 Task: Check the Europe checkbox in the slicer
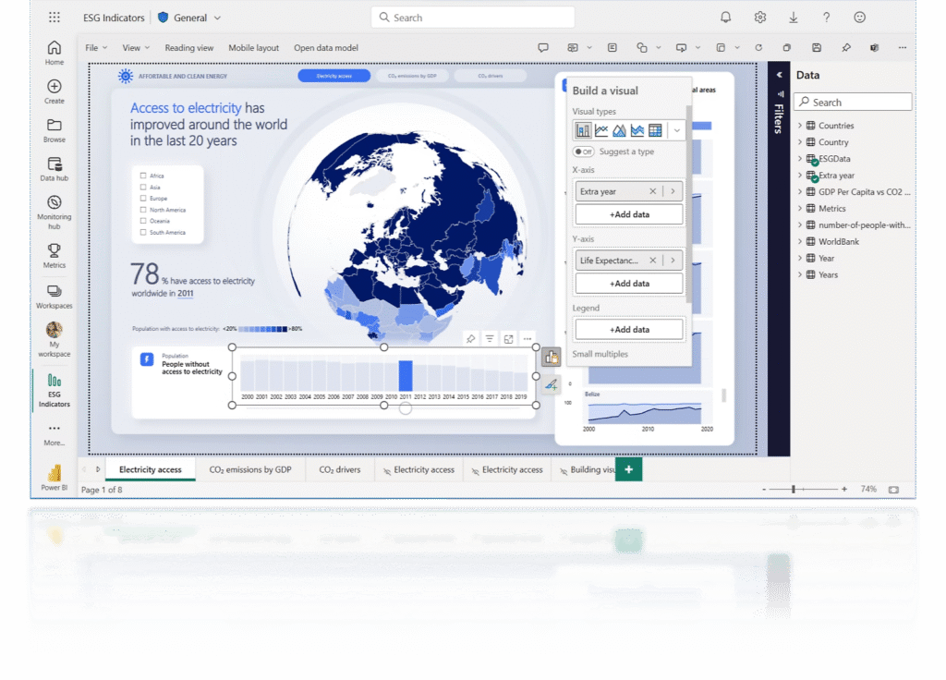point(142,199)
